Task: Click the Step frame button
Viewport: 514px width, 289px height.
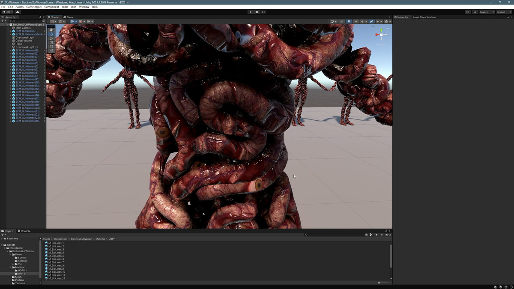Action: [x=263, y=12]
